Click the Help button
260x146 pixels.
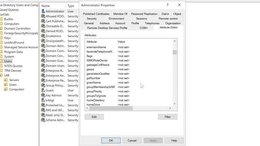point(174,140)
